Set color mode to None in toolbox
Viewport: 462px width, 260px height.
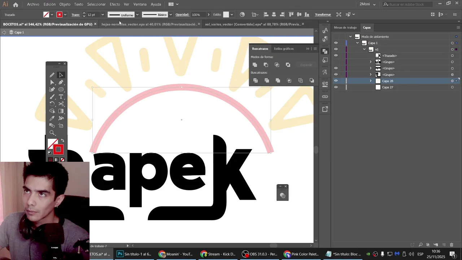[62, 160]
